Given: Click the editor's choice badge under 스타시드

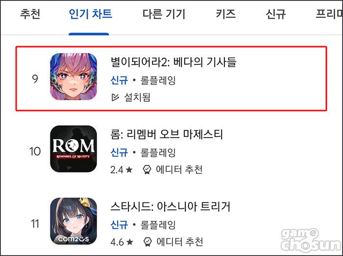Looking at the screenshot, I should (x=147, y=242).
